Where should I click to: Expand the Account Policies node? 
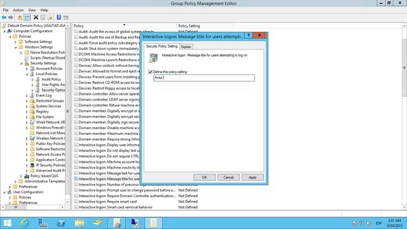tap(27, 69)
